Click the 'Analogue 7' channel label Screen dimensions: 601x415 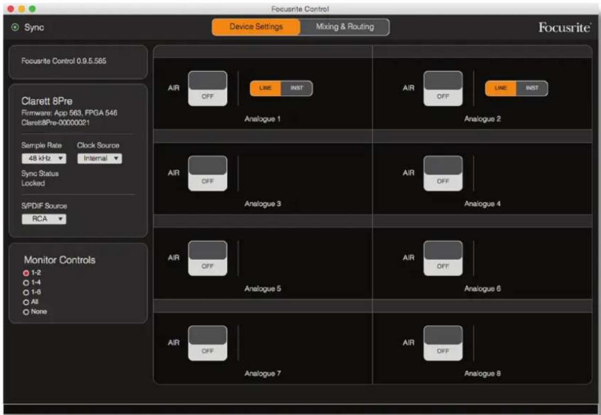pos(263,374)
